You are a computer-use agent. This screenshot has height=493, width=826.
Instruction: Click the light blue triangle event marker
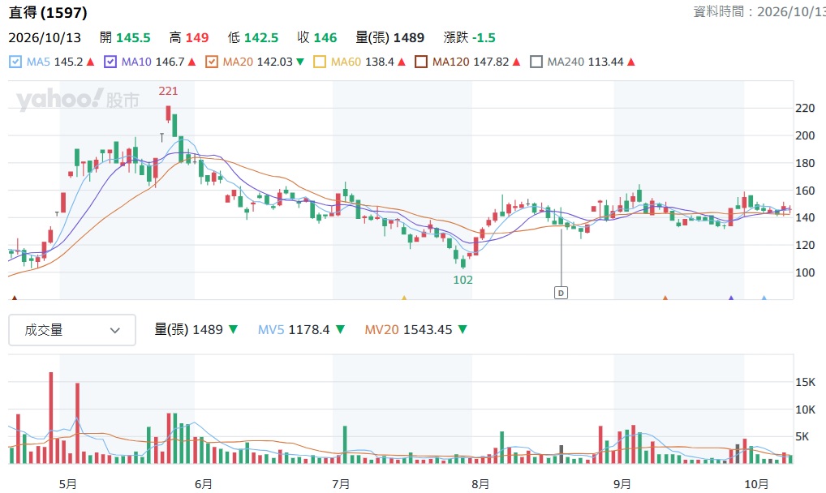click(x=764, y=298)
